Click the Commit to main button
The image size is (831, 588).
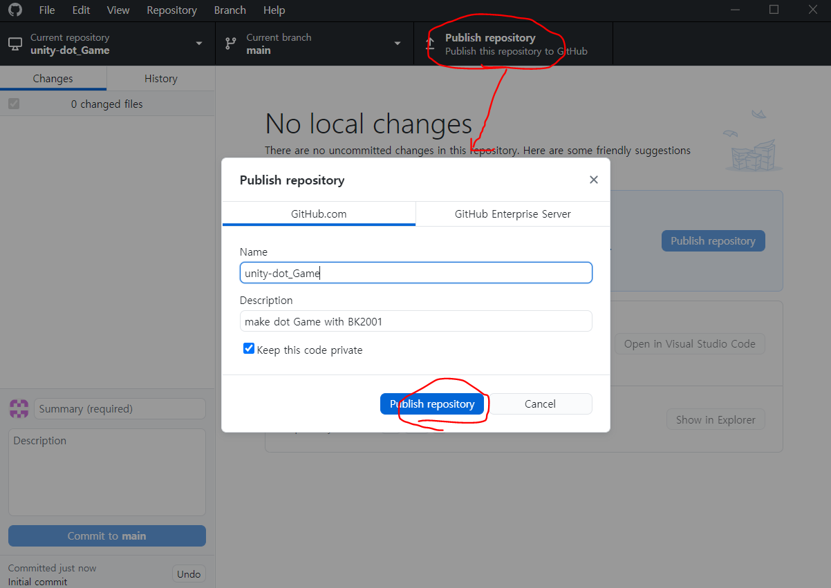pyautogui.click(x=107, y=535)
